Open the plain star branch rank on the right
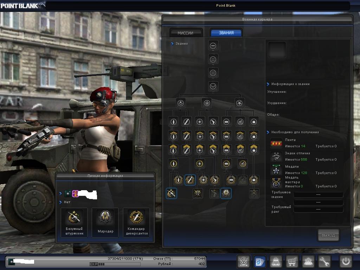The image size is (360, 270). pos(239,103)
